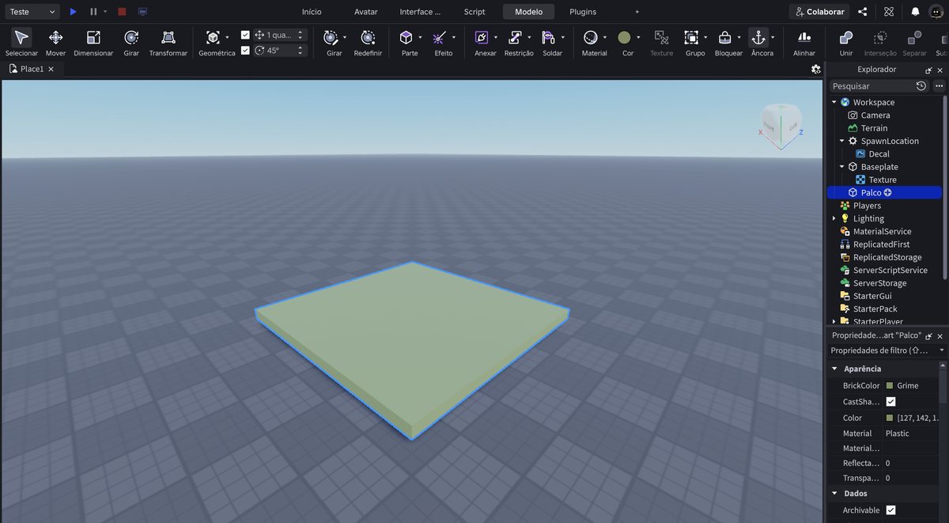
Task: Choose the Mover tool
Action: [x=55, y=43]
